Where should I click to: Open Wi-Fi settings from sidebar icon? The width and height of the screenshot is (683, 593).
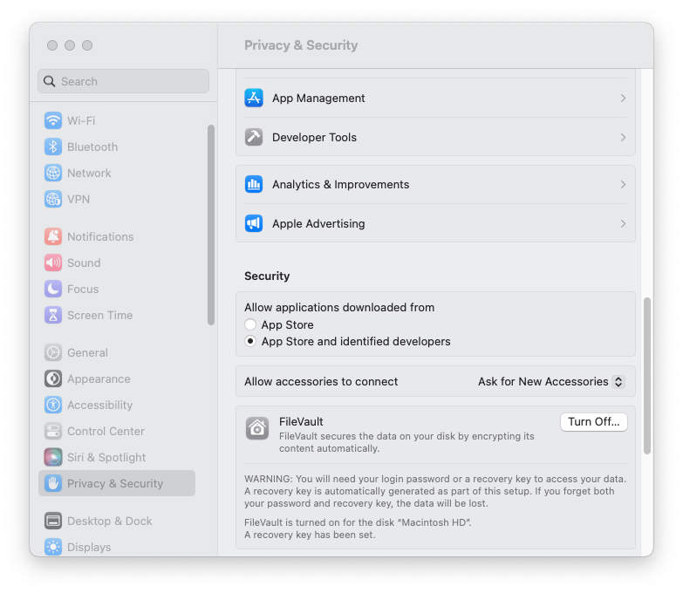pos(53,121)
